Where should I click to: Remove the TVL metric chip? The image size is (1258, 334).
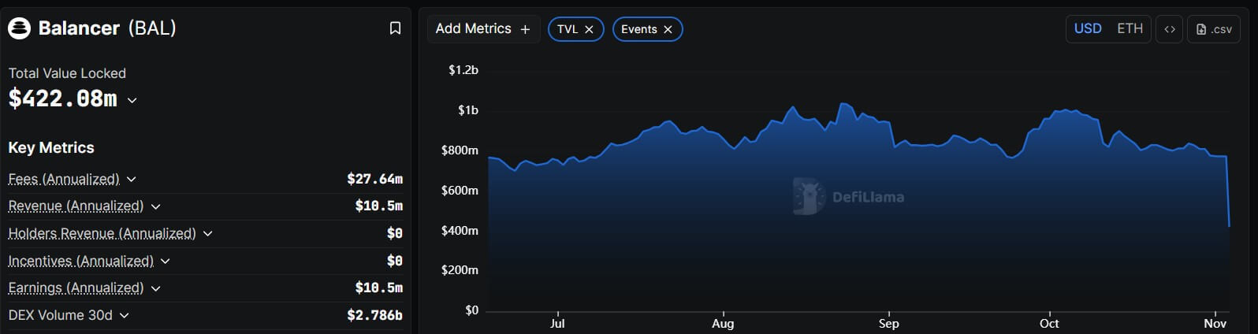point(589,29)
